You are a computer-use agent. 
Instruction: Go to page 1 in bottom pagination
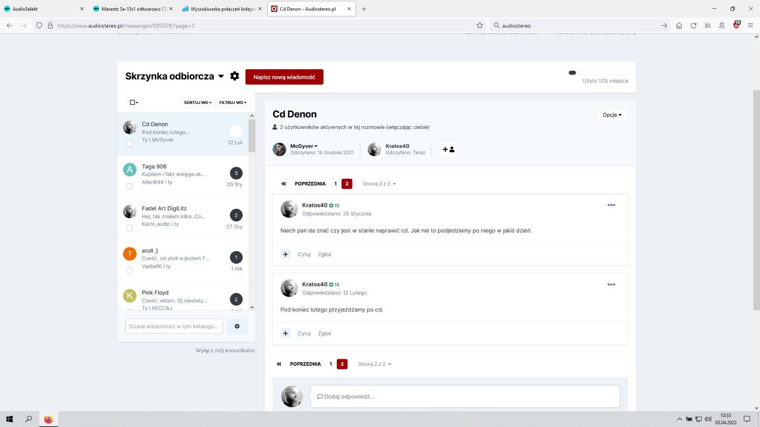(331, 364)
